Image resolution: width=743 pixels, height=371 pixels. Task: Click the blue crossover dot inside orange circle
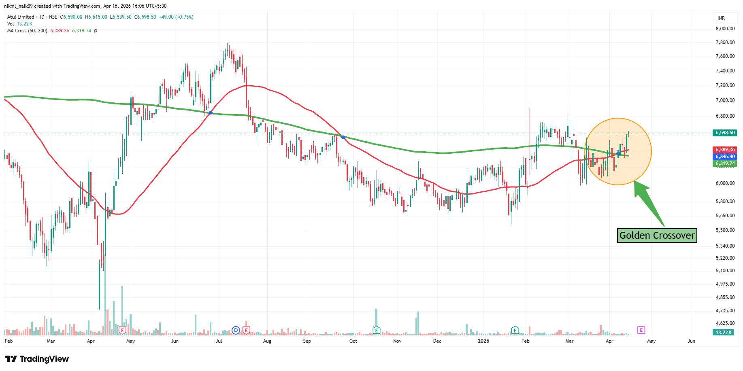(618, 154)
